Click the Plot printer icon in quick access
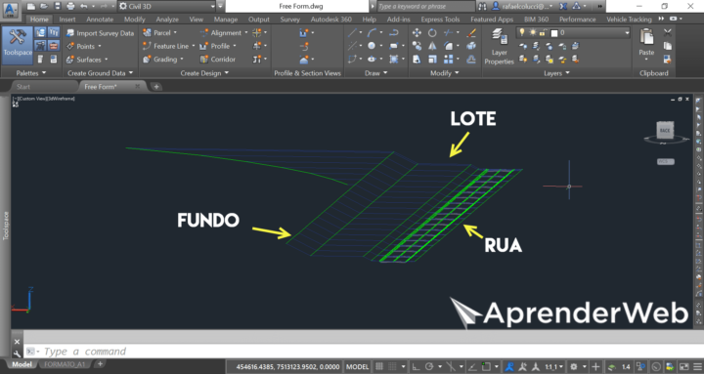Viewport: 704px width, 374px height. 70,6
